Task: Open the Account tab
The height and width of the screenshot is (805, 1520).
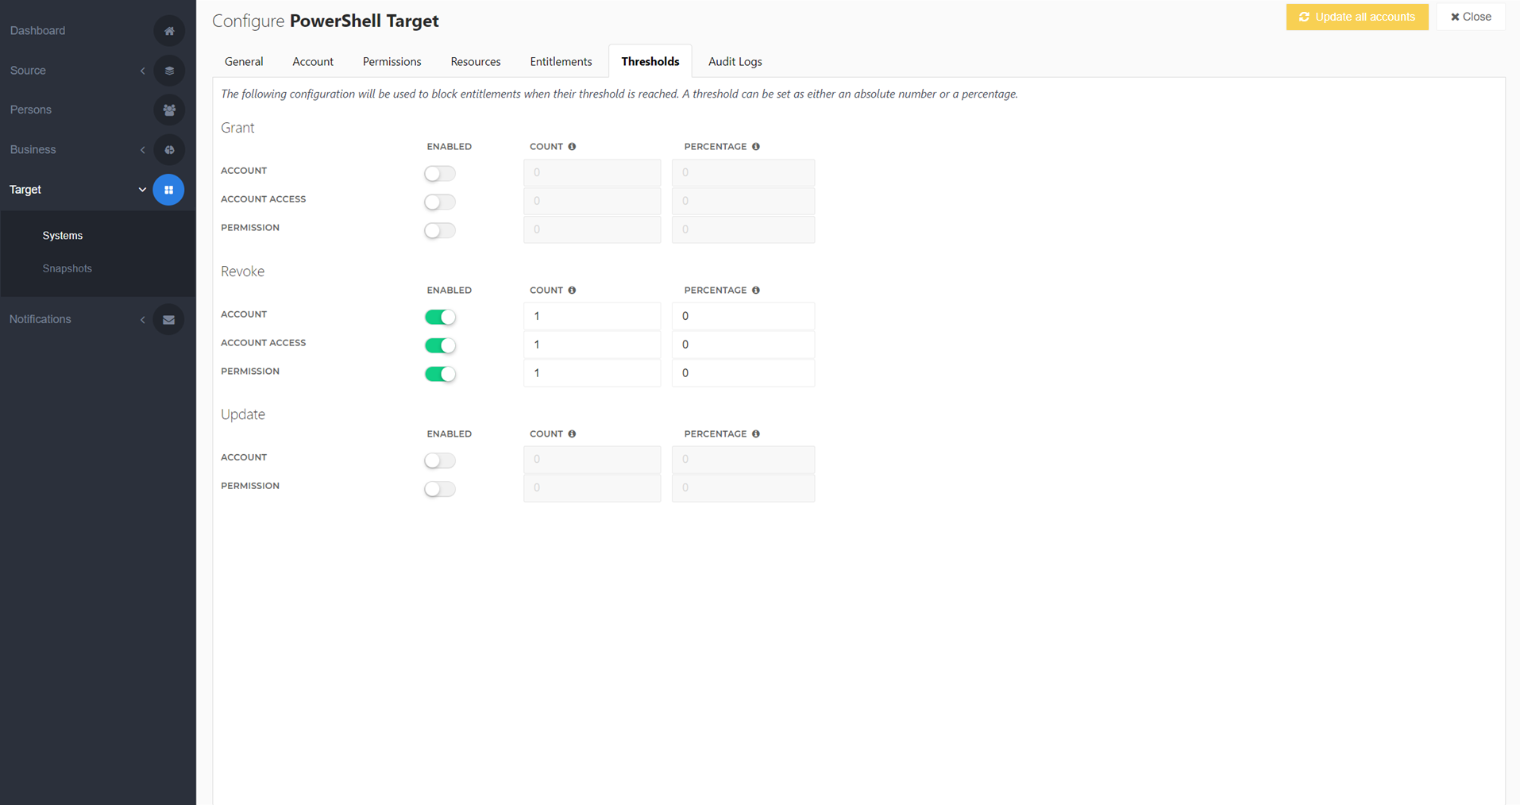Action: 313,62
